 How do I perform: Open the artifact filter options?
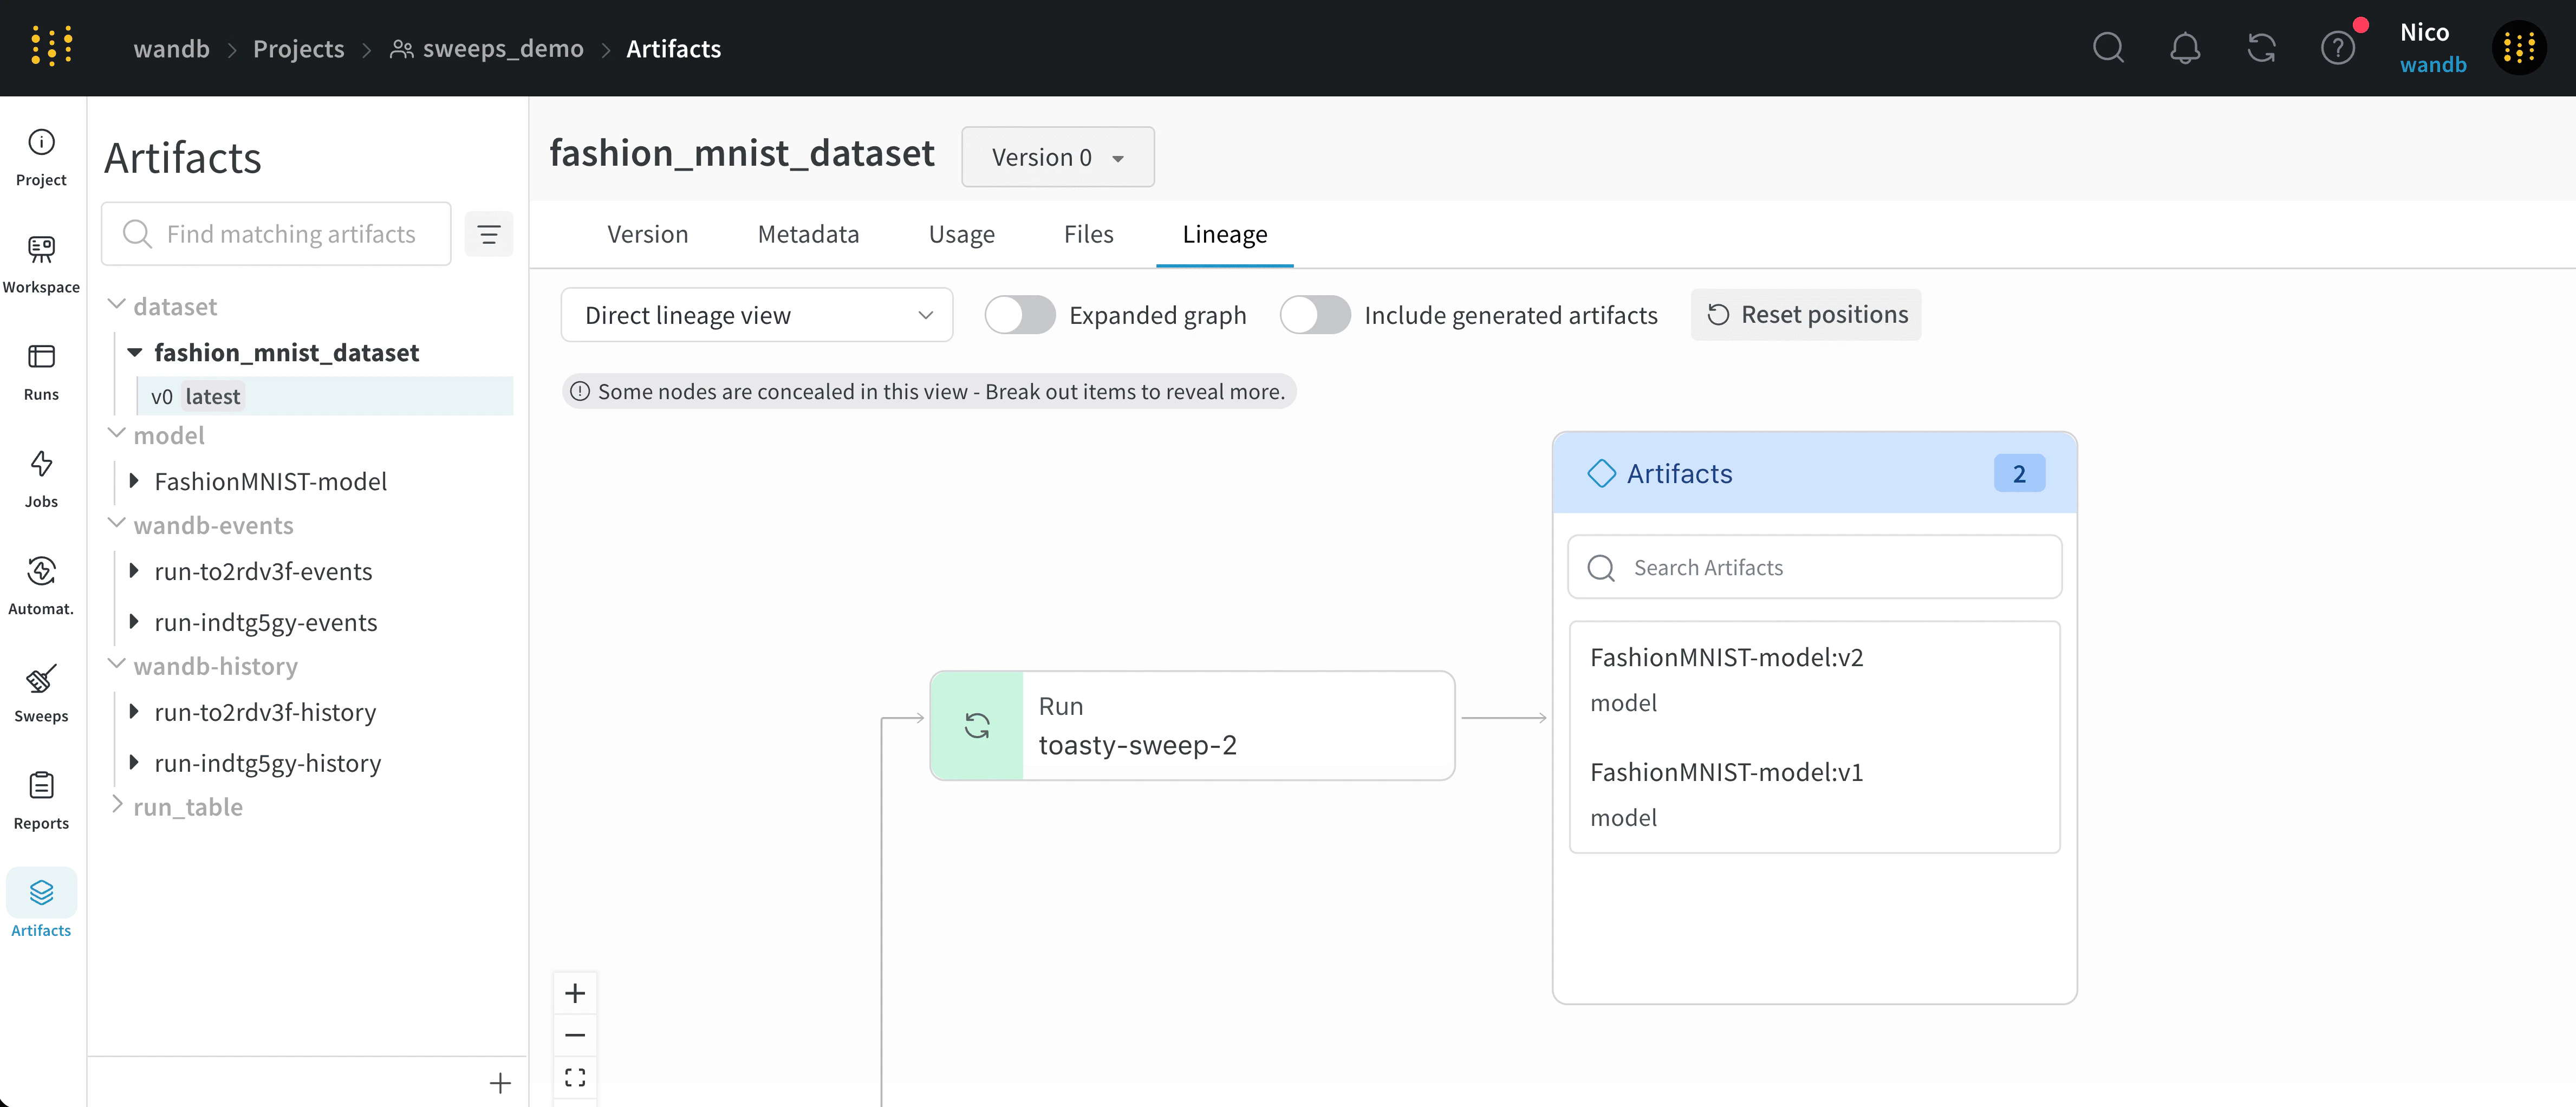[489, 233]
